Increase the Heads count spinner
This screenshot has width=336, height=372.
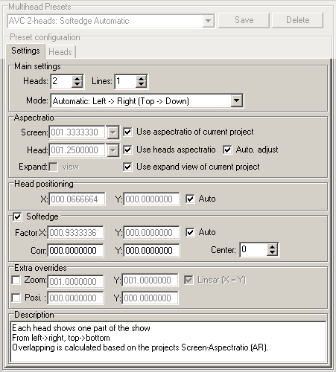(77, 78)
